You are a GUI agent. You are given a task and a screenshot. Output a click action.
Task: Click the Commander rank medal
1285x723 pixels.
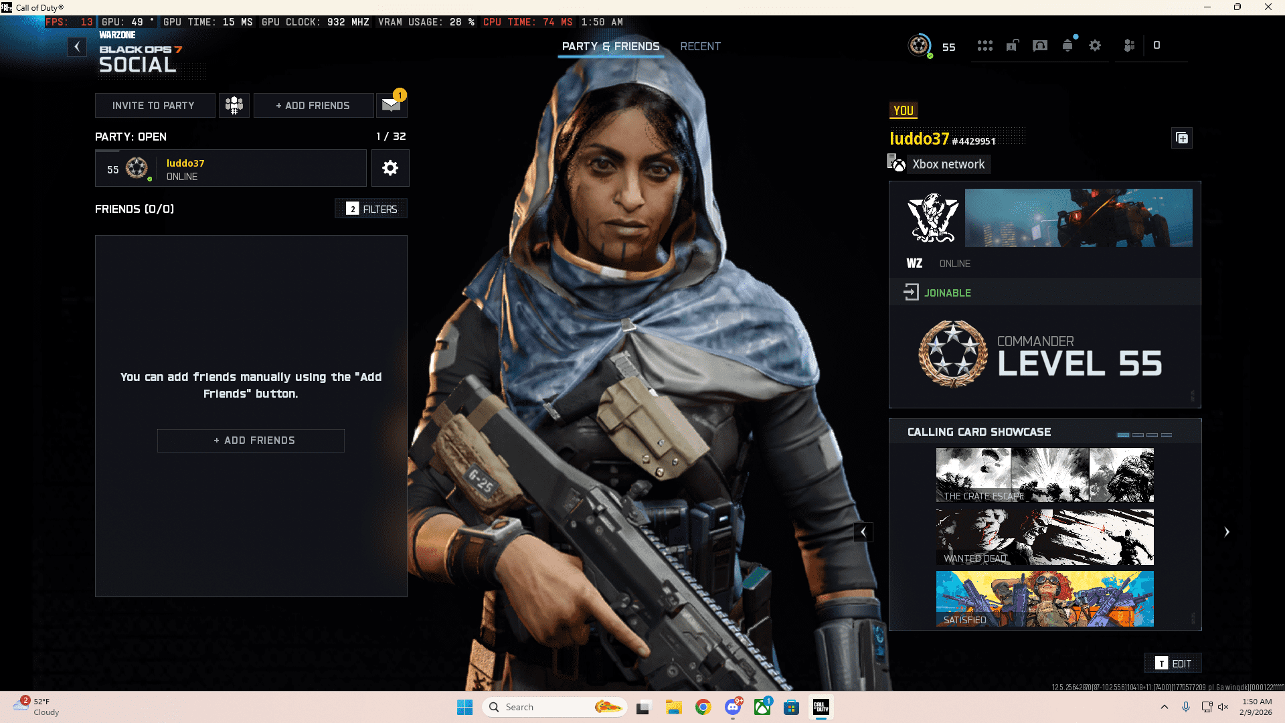pos(953,353)
